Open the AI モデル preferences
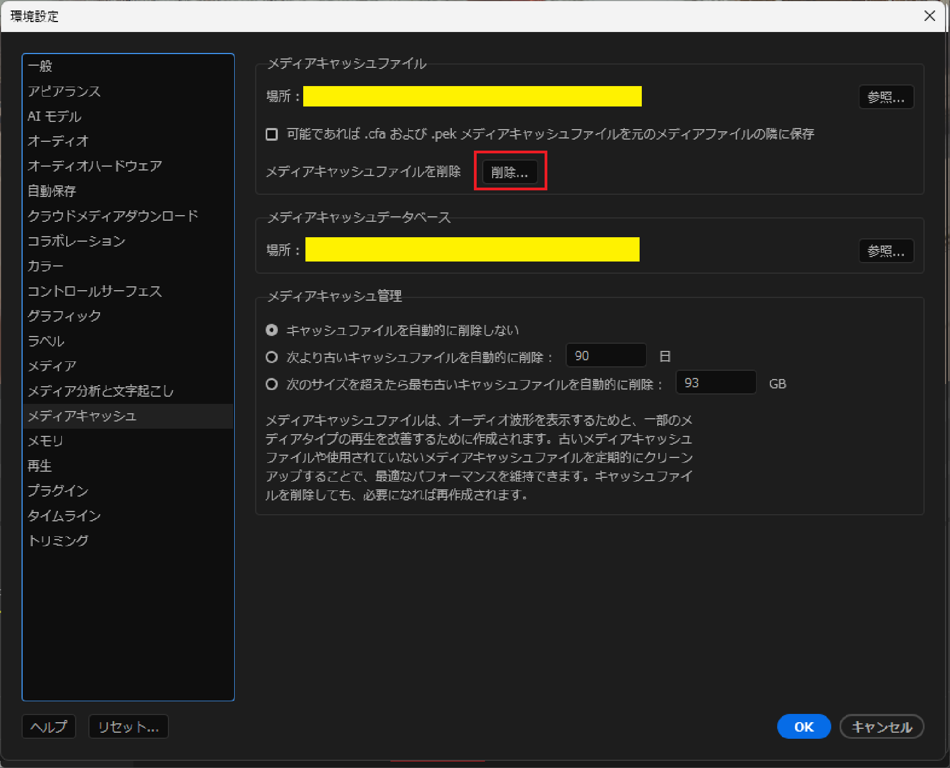950x768 pixels. click(x=54, y=116)
